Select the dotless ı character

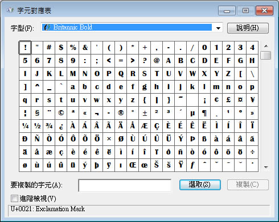pos(121,165)
